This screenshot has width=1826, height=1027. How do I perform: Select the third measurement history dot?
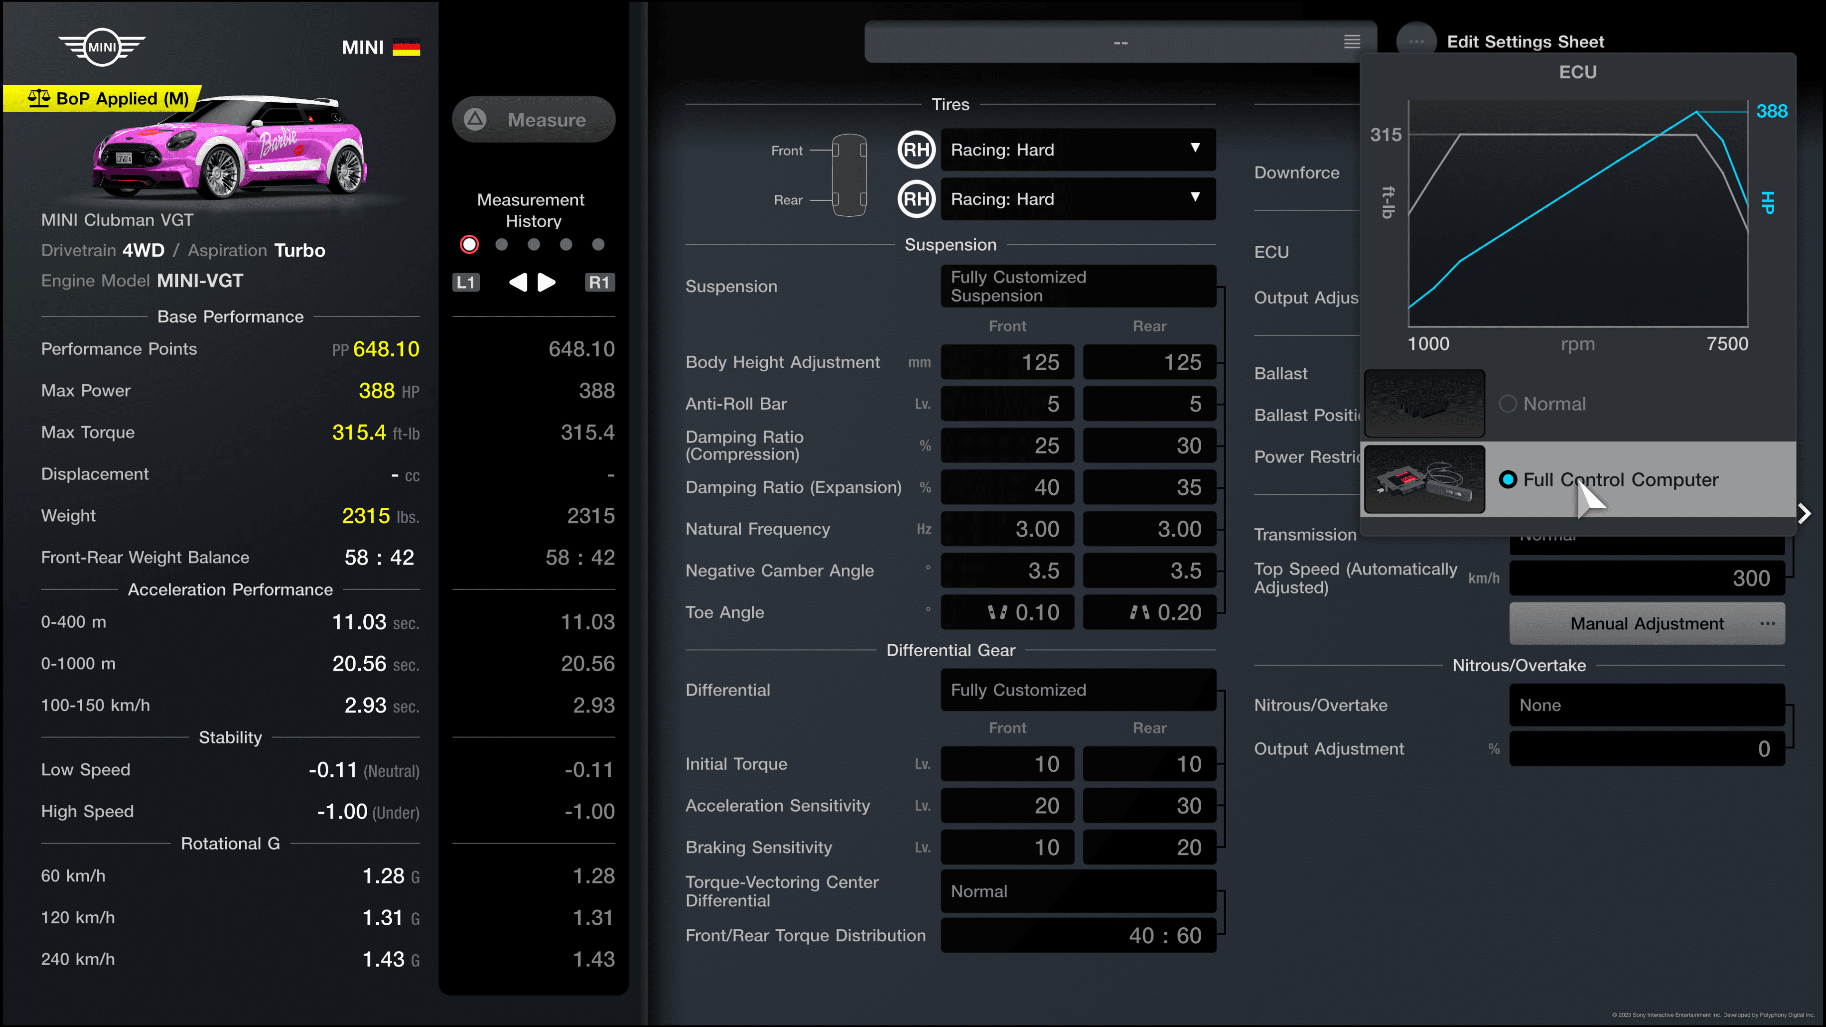click(x=534, y=244)
